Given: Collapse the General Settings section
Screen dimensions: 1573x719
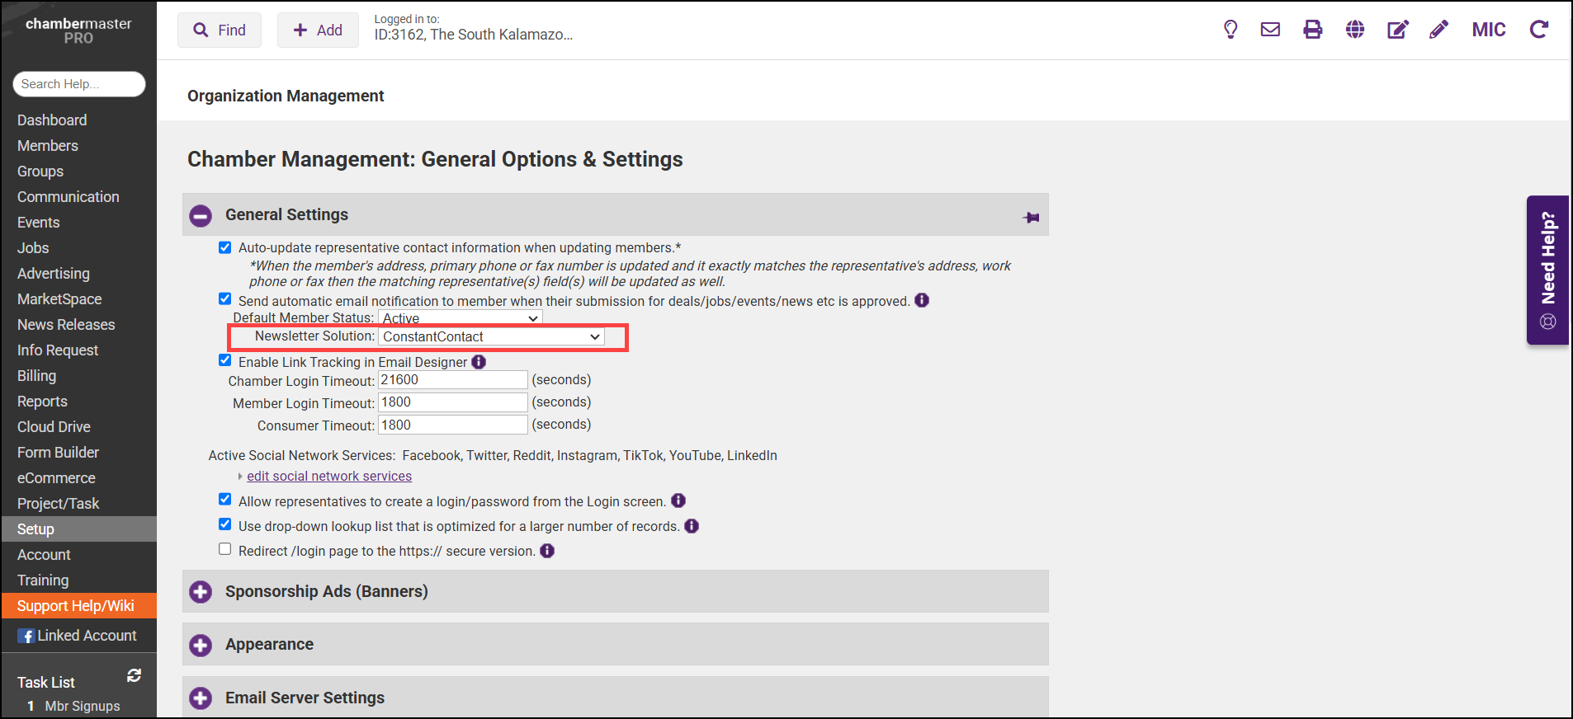Looking at the screenshot, I should pyautogui.click(x=201, y=216).
